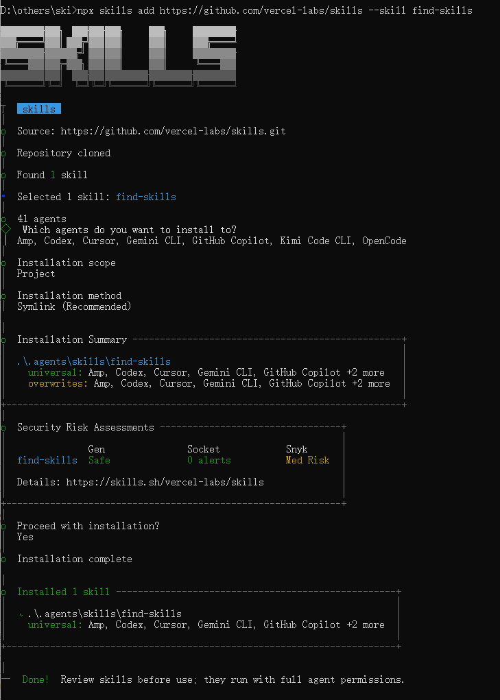Click the --skill flag in the command line
This screenshot has width=500, height=700.
[x=388, y=10]
